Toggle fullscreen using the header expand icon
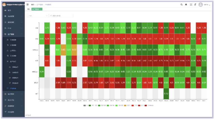 point(191,4)
